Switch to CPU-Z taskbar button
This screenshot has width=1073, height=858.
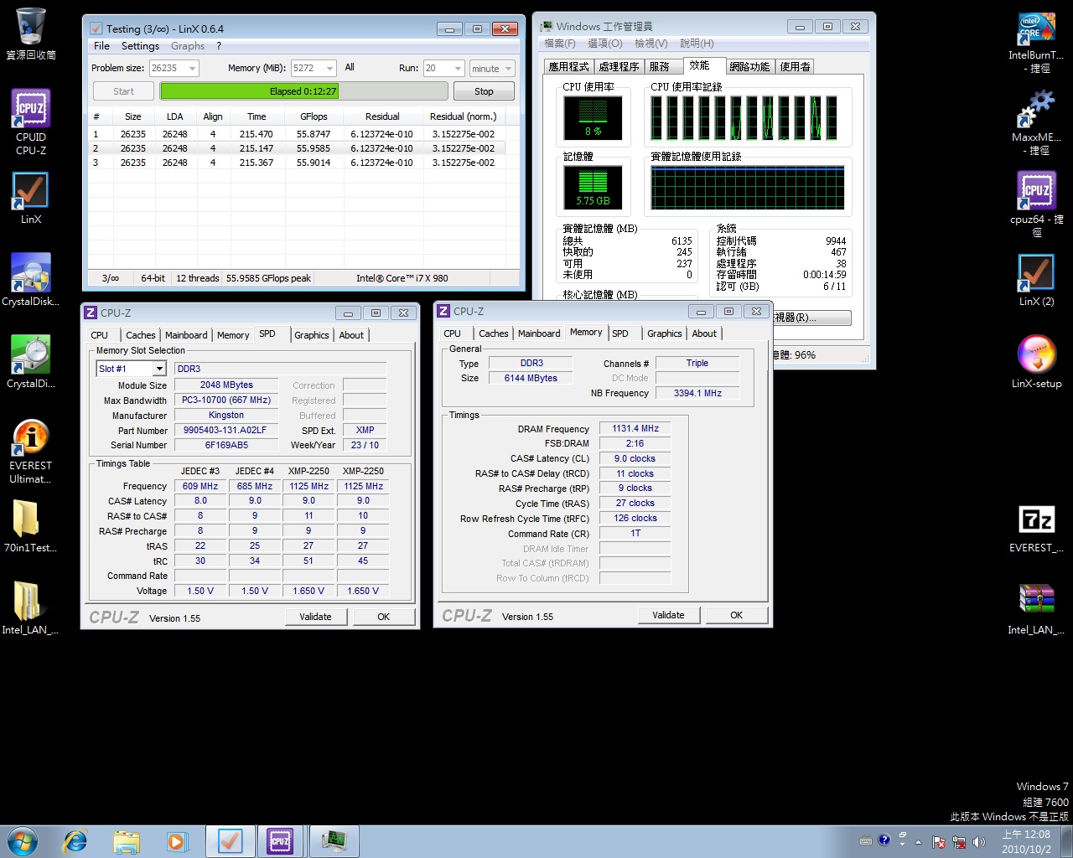point(281,841)
